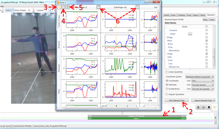The image size is (219, 129).
Task: Open the Velocities unit dropdown
Action: [203, 85]
